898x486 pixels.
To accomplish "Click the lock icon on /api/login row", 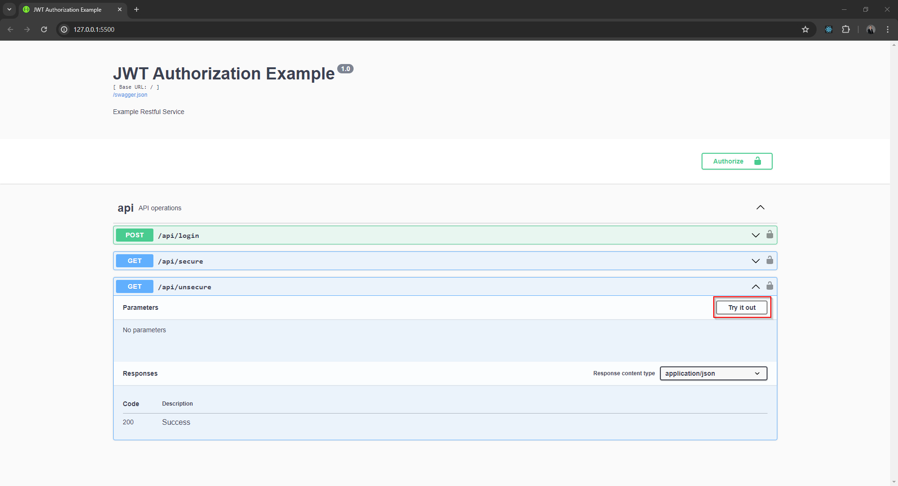I will [x=769, y=235].
